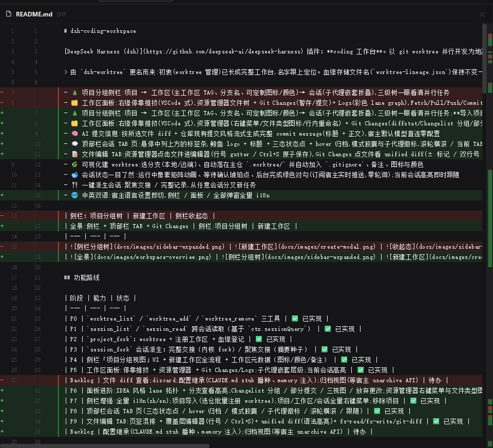The height and width of the screenshot is (448, 493).
Task: Click the P8 顶部栏会话 TAB 页 row text
Action: (x=237, y=411)
